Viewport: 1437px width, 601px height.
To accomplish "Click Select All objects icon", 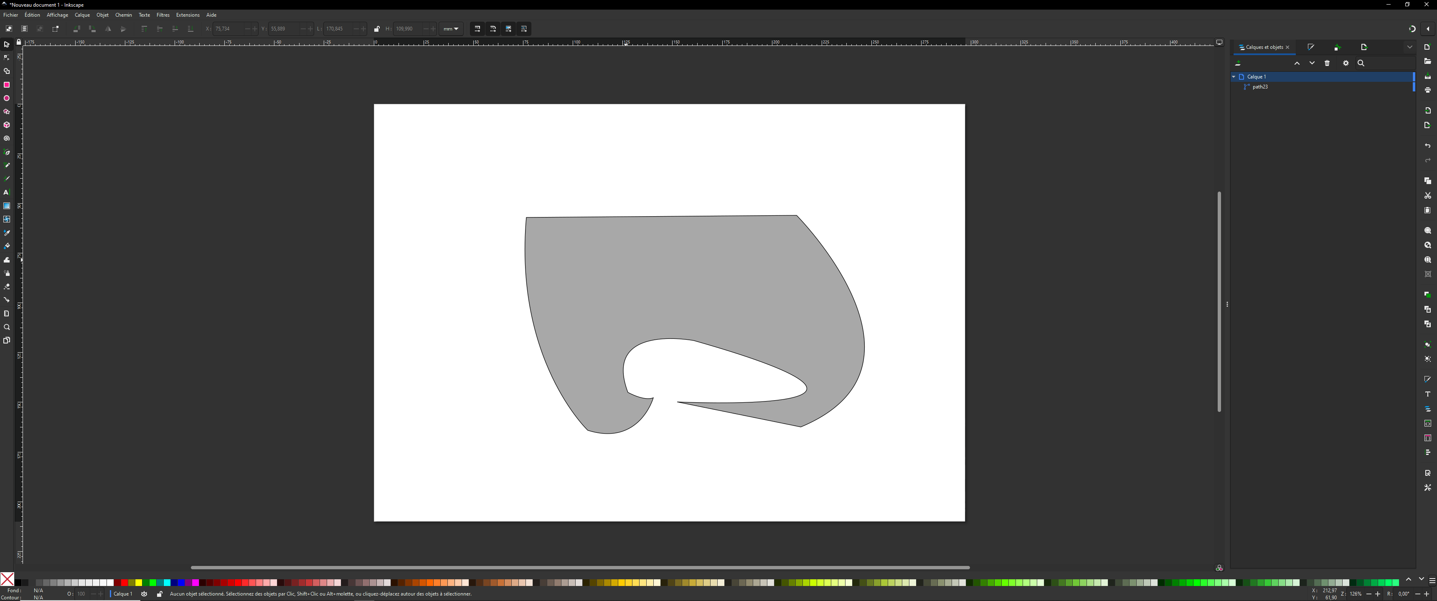I will click(9, 28).
